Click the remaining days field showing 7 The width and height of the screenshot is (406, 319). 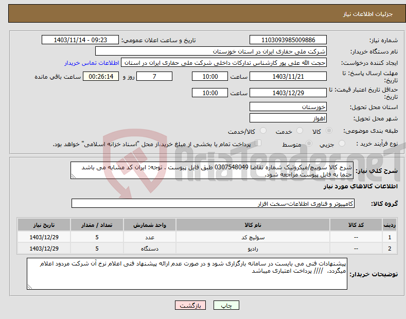[x=154, y=76]
